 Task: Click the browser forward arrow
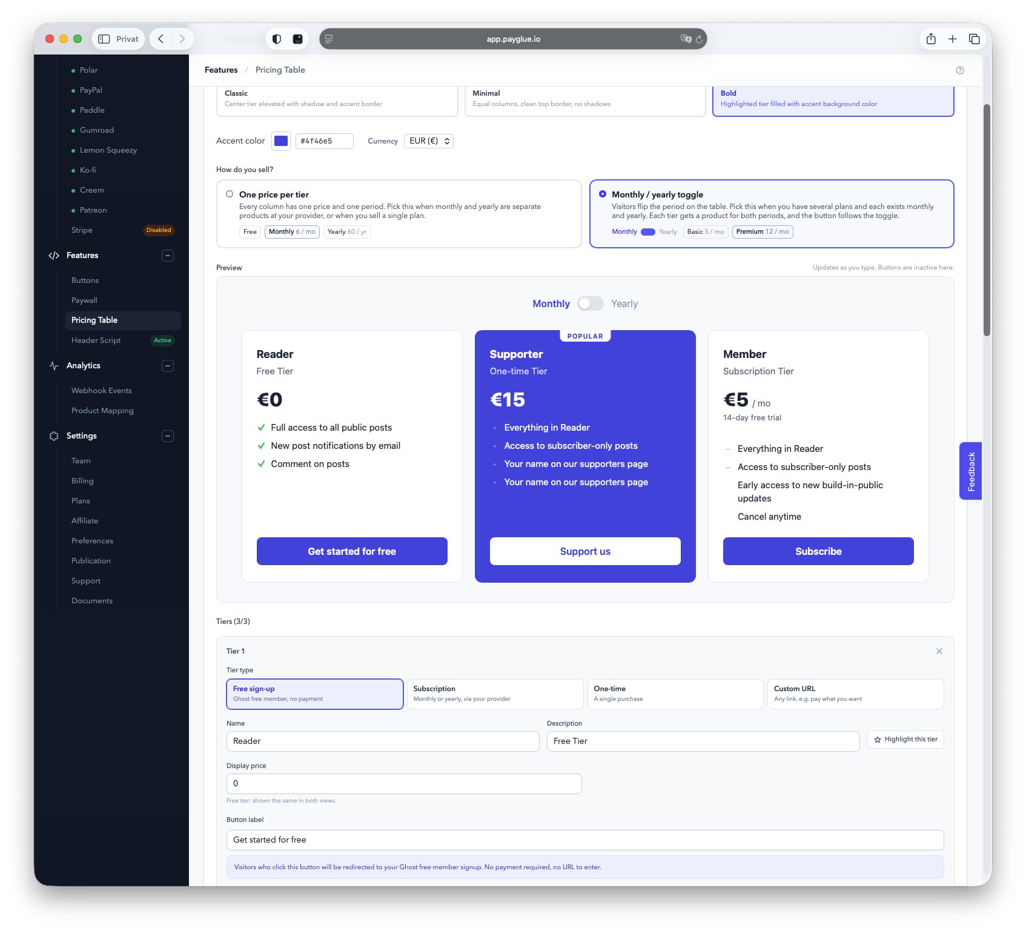[182, 39]
